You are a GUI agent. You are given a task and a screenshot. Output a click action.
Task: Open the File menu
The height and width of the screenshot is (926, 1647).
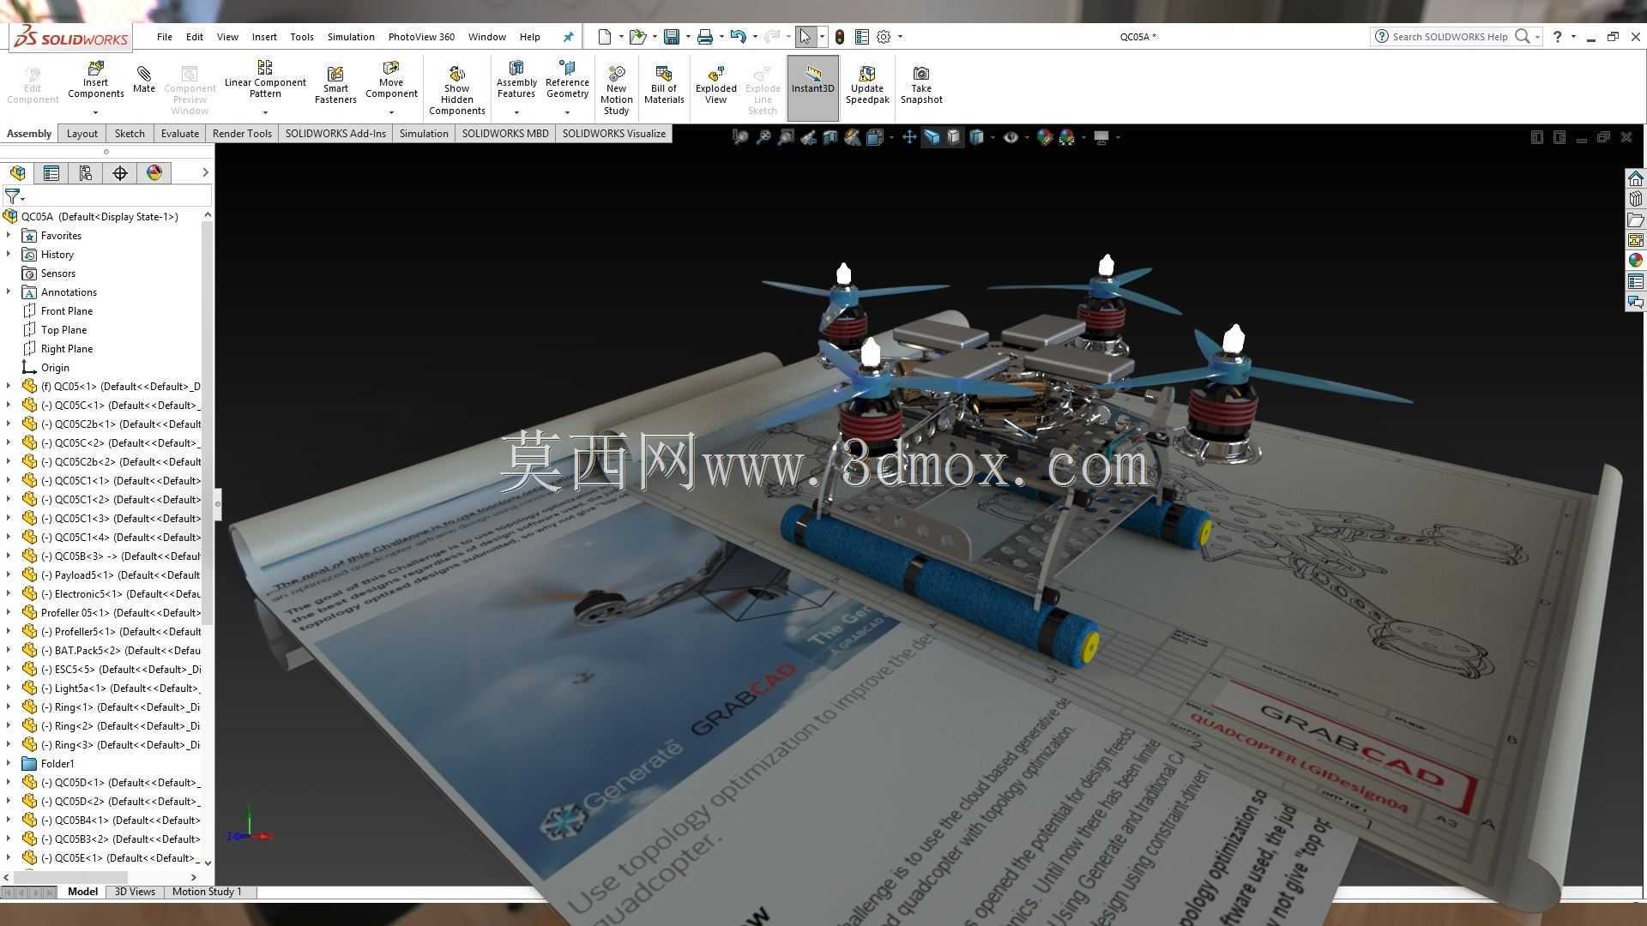(164, 37)
